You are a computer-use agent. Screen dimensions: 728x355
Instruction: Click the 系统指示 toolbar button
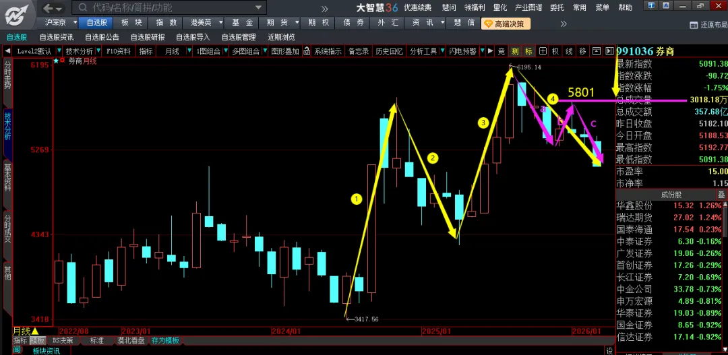click(x=328, y=51)
